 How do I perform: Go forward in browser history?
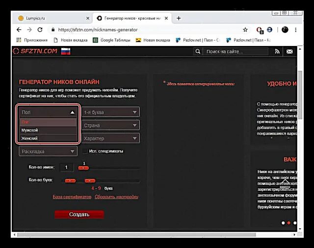pos(29,30)
